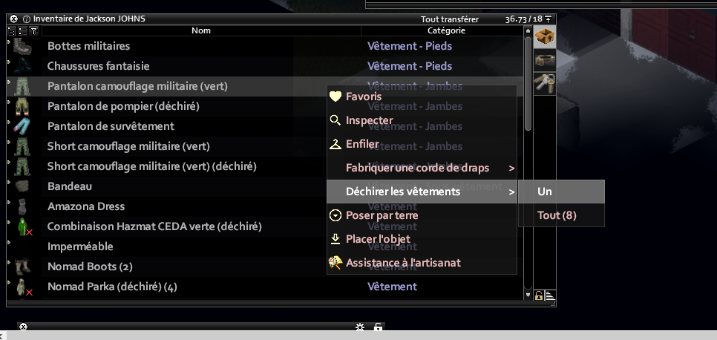
Task: Click the info icon beside Inventaire title
Action: [x=27, y=19]
